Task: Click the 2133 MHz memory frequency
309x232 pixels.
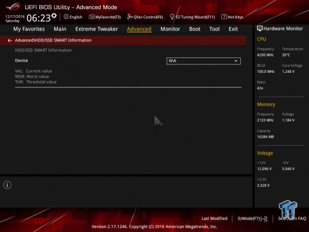Action: (265, 120)
